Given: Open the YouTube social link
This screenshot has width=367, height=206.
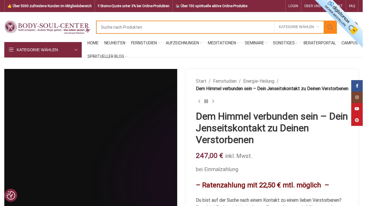Looking at the screenshot, I should pyautogui.click(x=357, y=109).
